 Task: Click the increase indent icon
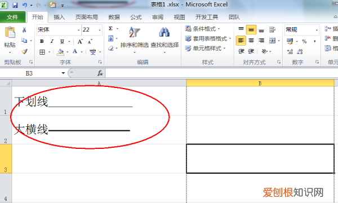pos(251,51)
